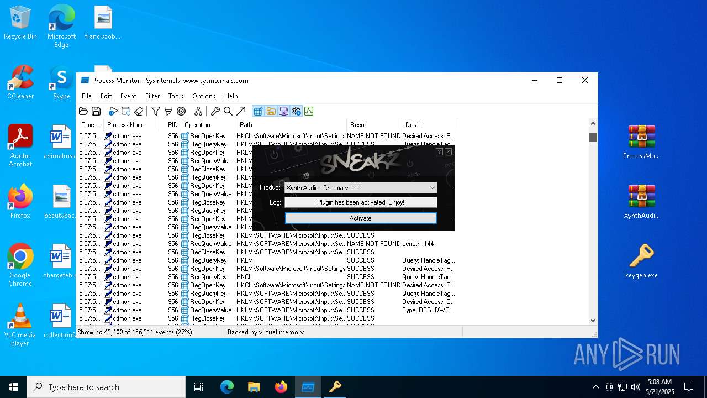Screen dimensions: 707x398
Task: Open the File menu in Process Monitor
Action: click(87, 96)
